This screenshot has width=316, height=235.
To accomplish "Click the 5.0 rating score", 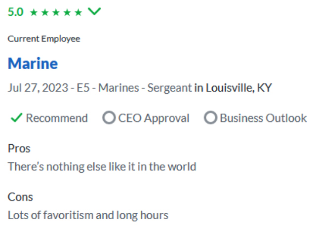I will pyautogui.click(x=16, y=12).
